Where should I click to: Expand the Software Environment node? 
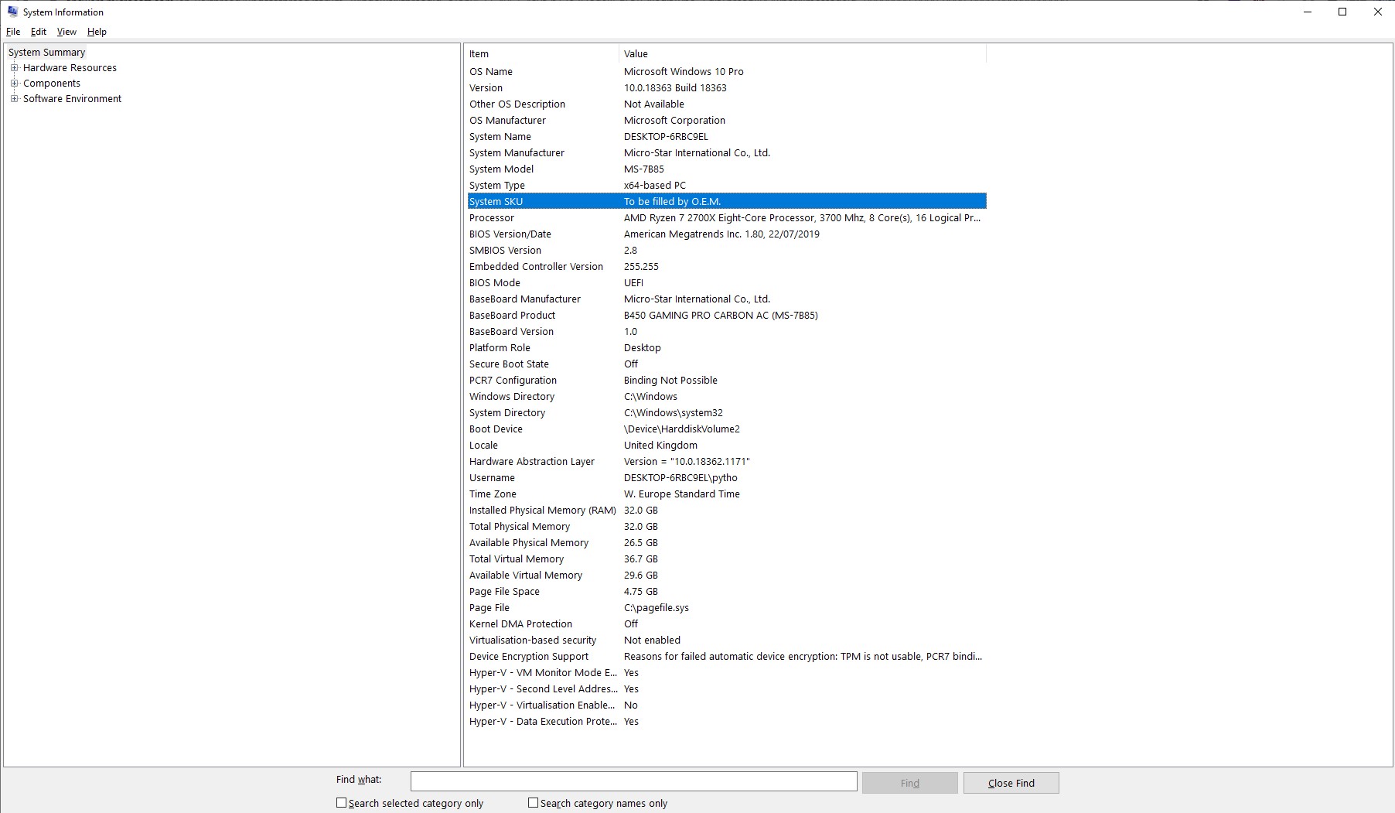point(13,98)
